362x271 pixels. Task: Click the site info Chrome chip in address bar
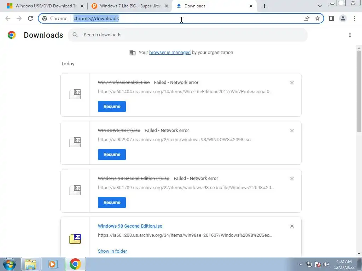point(55,18)
